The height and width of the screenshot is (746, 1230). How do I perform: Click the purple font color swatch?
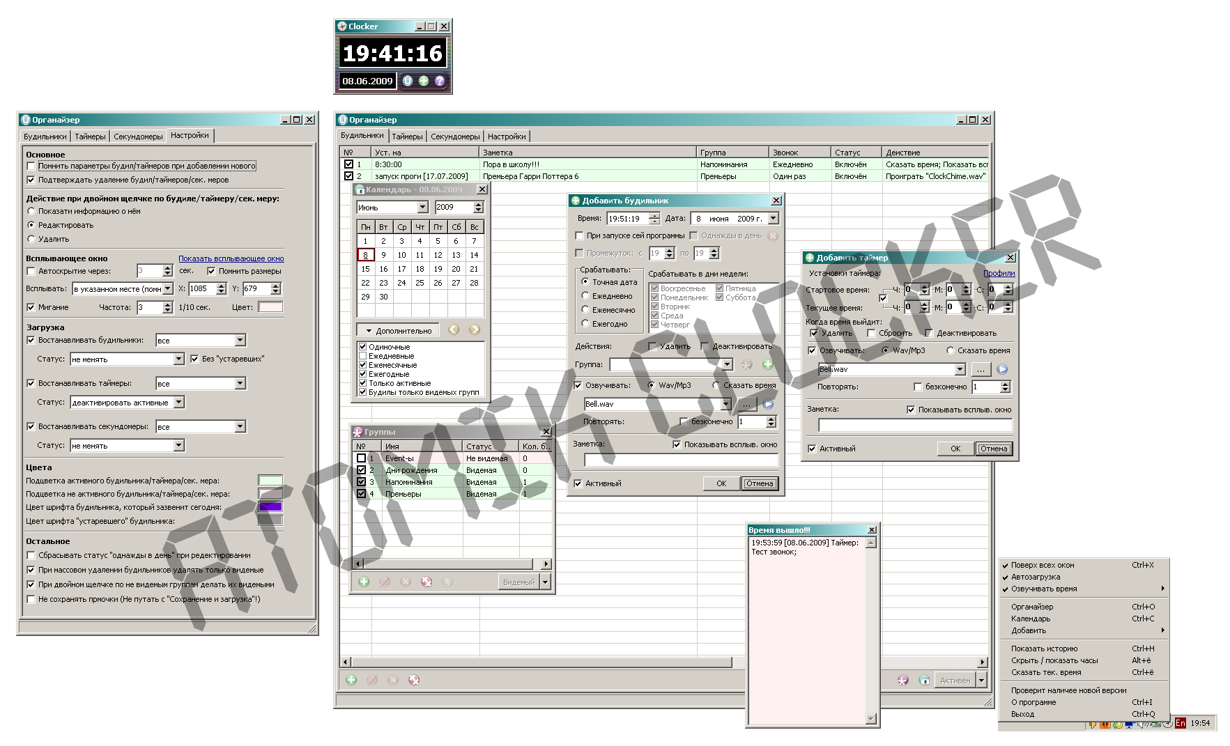pos(270,507)
